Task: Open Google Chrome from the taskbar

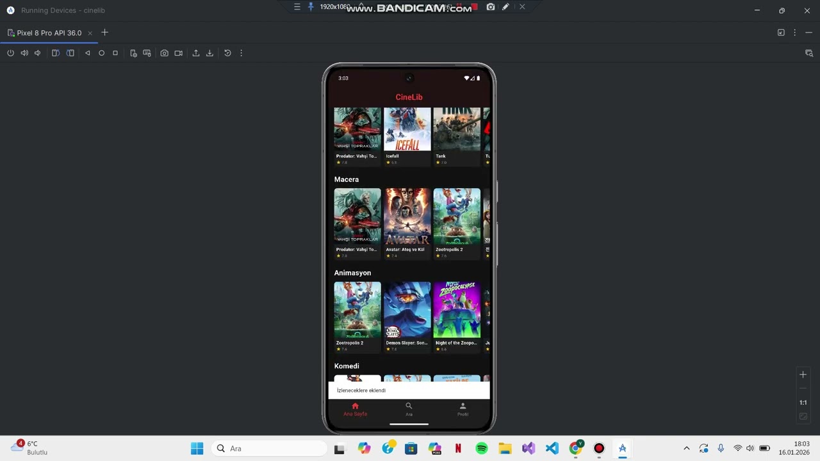Action: 576,449
